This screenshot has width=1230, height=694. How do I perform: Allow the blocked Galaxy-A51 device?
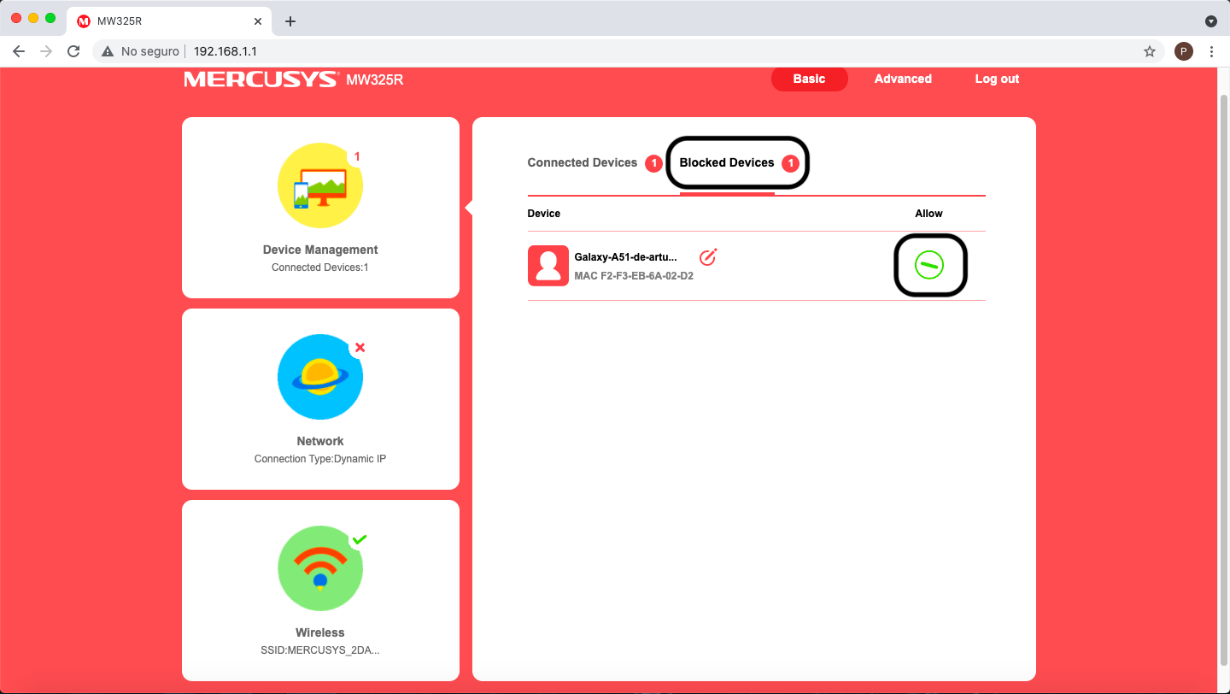tap(928, 266)
